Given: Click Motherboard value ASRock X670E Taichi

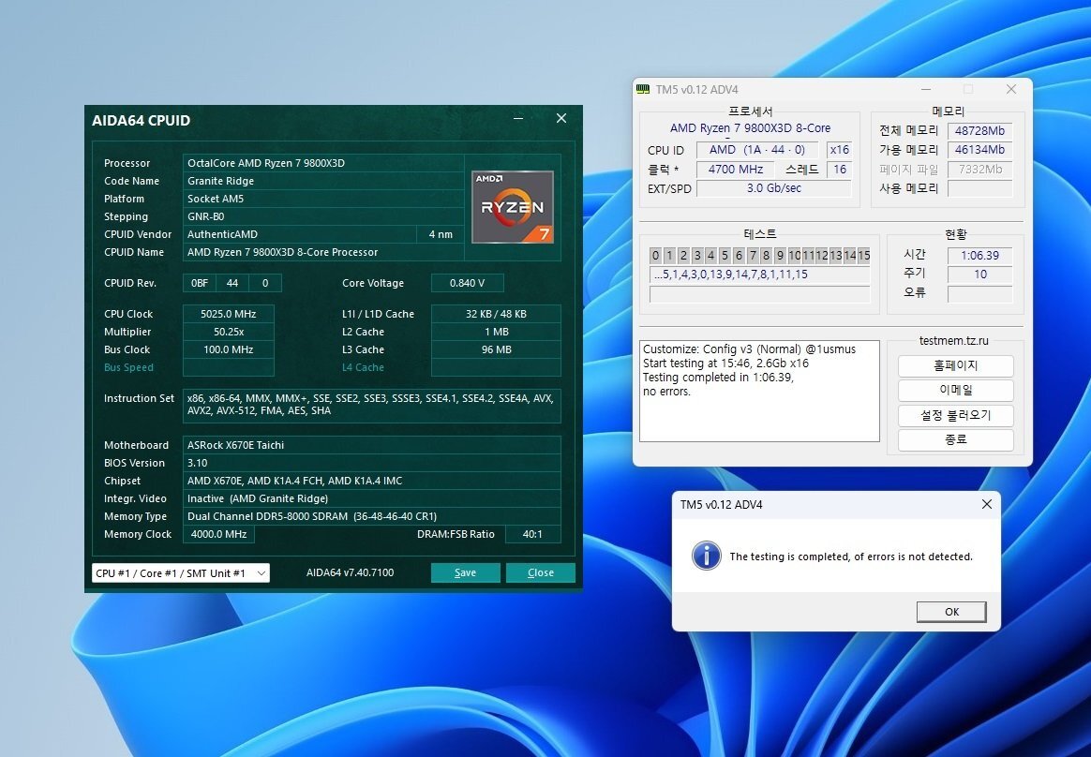Looking at the screenshot, I should (x=371, y=445).
